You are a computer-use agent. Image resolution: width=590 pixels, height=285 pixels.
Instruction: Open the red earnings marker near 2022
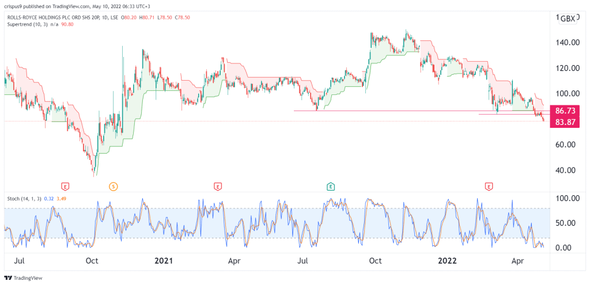tap(489, 186)
